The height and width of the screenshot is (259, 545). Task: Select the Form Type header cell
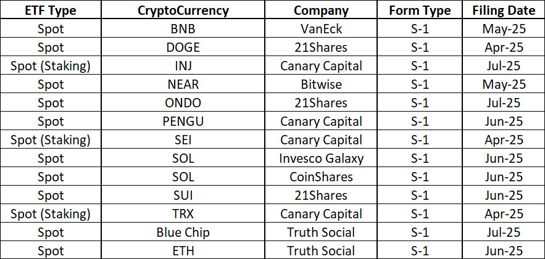(x=420, y=10)
